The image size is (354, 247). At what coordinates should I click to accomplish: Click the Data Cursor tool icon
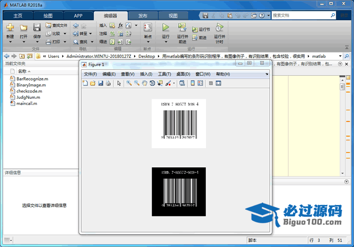click(x=159, y=83)
